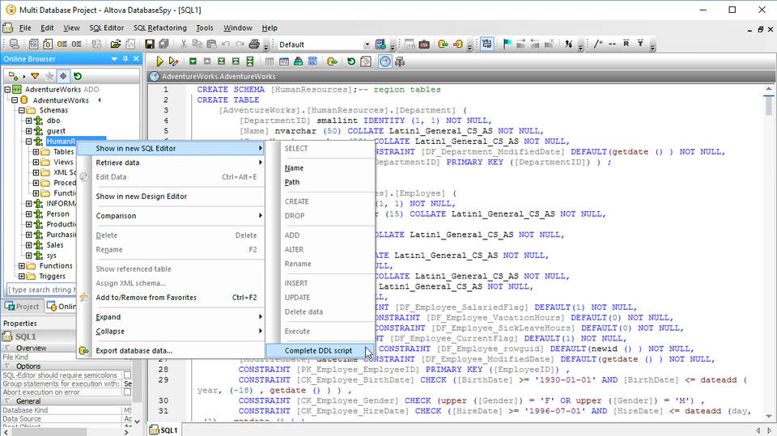Click the block comment /* toolbar icon
The width and height of the screenshot is (777, 436).
598,44
